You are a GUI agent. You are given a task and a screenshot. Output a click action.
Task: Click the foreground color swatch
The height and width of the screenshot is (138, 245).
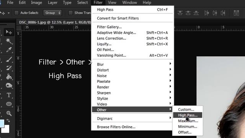pos(2,123)
